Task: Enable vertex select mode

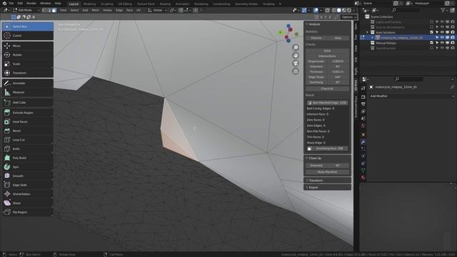Action: click(x=44, y=10)
